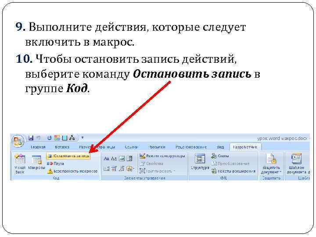
Task: Select the Разработчик tab
Action: 245,147
